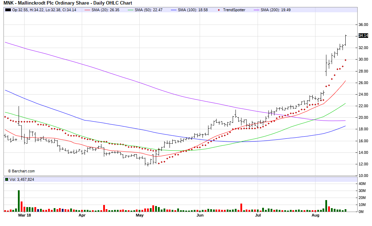Select the SMA (200): 19.49 label
The width and height of the screenshot is (372, 226).
click(275, 10)
